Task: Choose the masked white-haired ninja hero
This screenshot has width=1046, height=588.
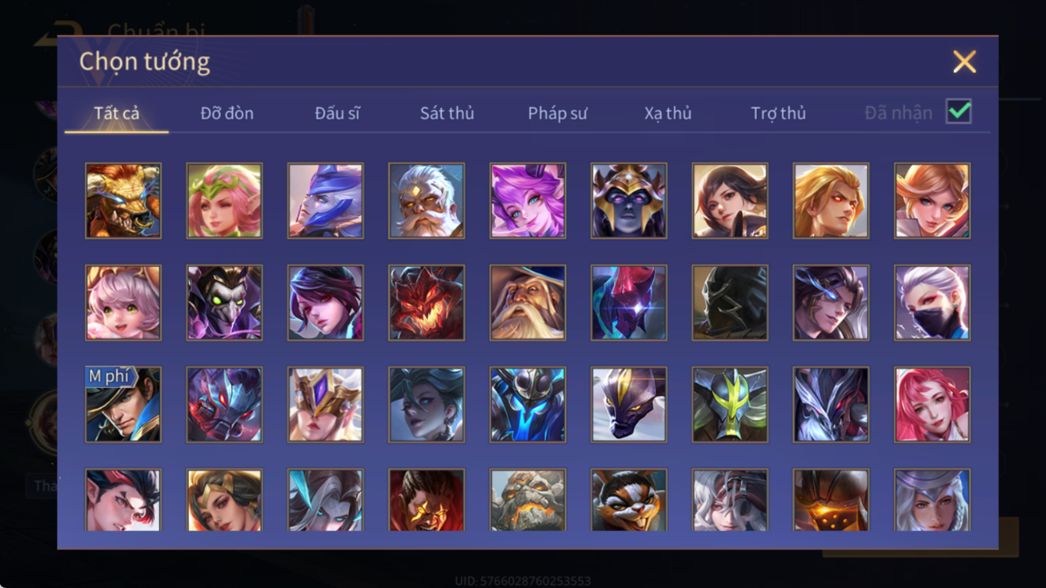Action: click(x=933, y=303)
